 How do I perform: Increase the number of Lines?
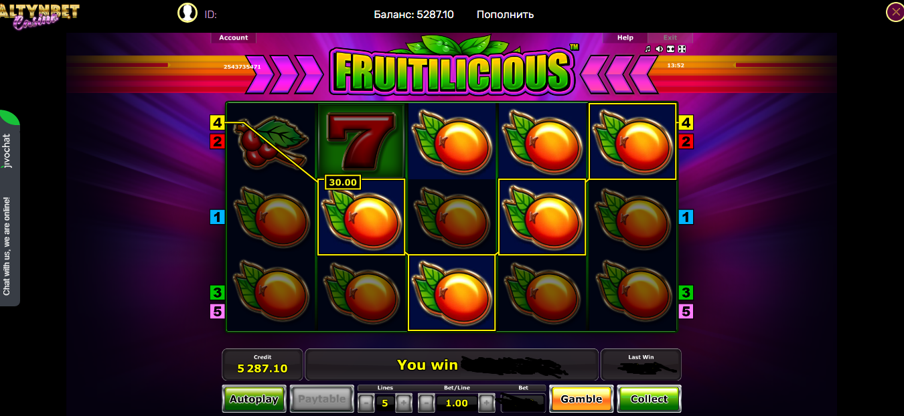coord(403,403)
